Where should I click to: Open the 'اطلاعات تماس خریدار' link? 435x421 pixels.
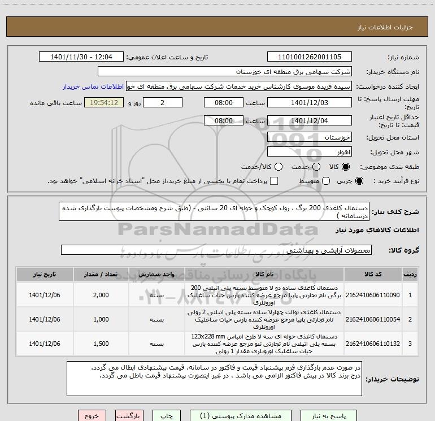point(90,86)
